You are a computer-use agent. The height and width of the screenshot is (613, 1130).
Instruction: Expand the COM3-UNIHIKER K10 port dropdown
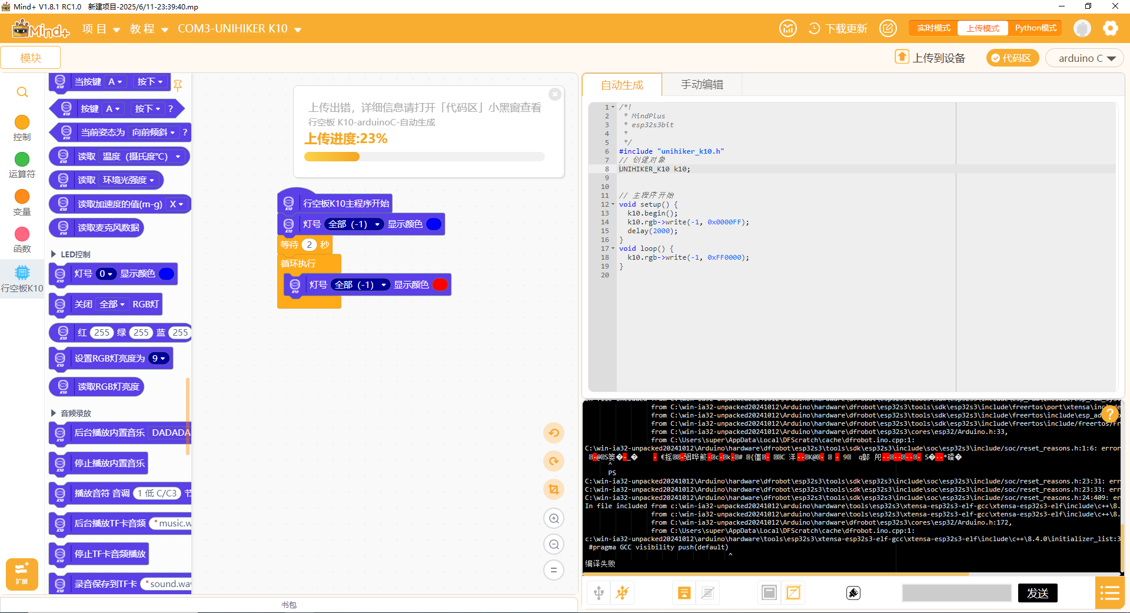240,29
